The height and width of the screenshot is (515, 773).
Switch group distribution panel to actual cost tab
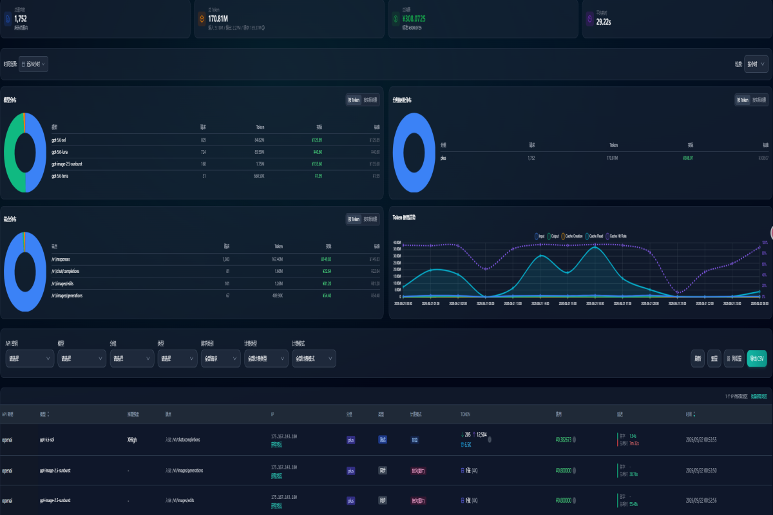(x=759, y=100)
